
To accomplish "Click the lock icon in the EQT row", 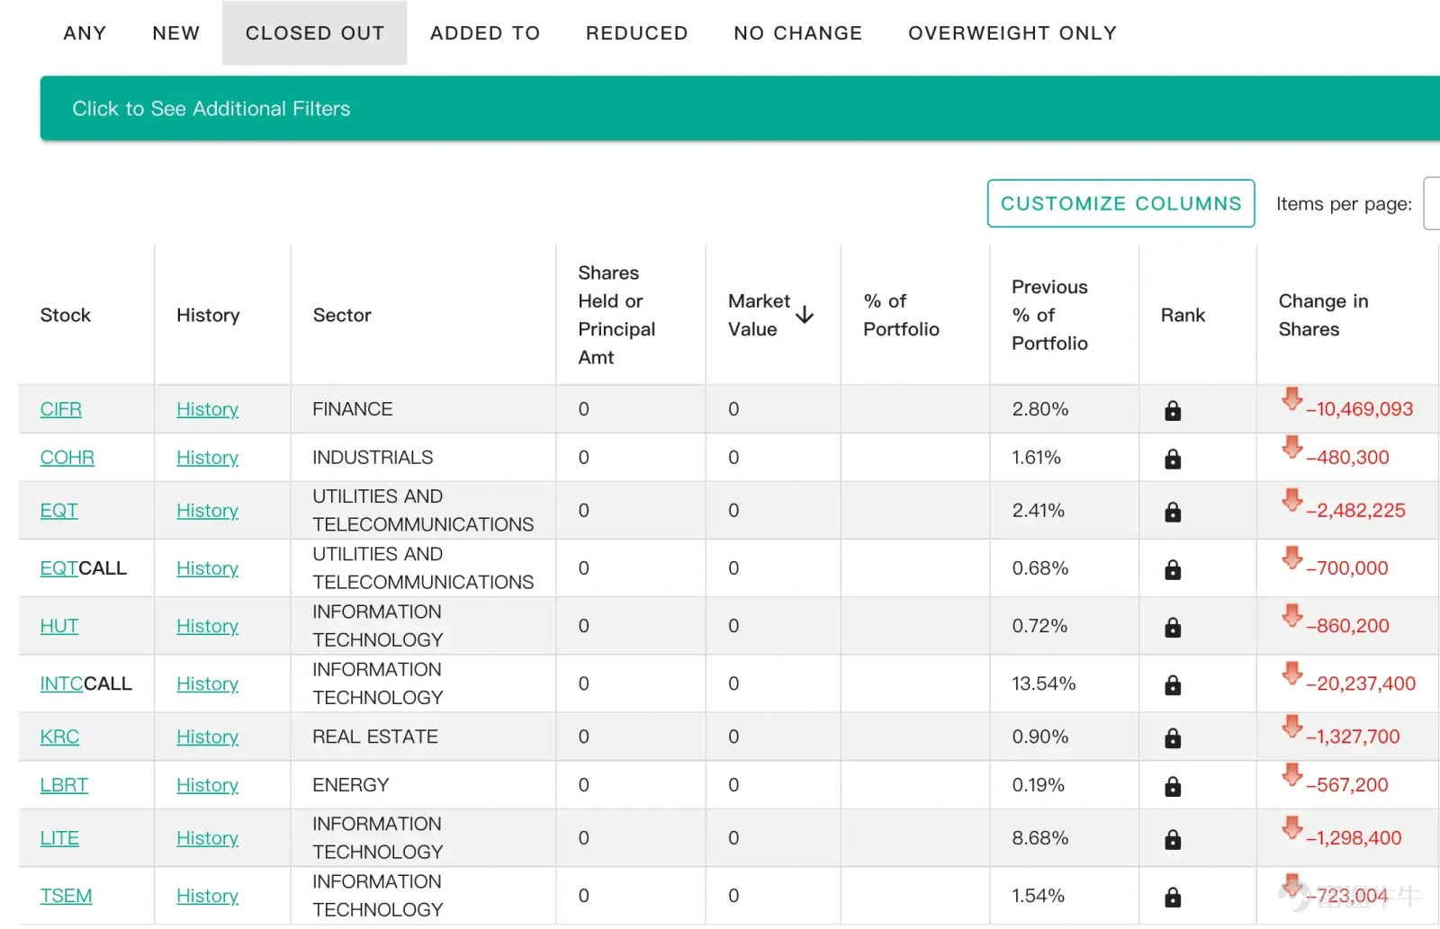I will pos(1172,513).
